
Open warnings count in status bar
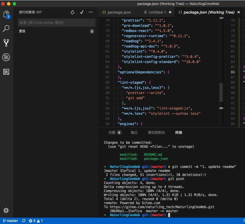pos(40,221)
